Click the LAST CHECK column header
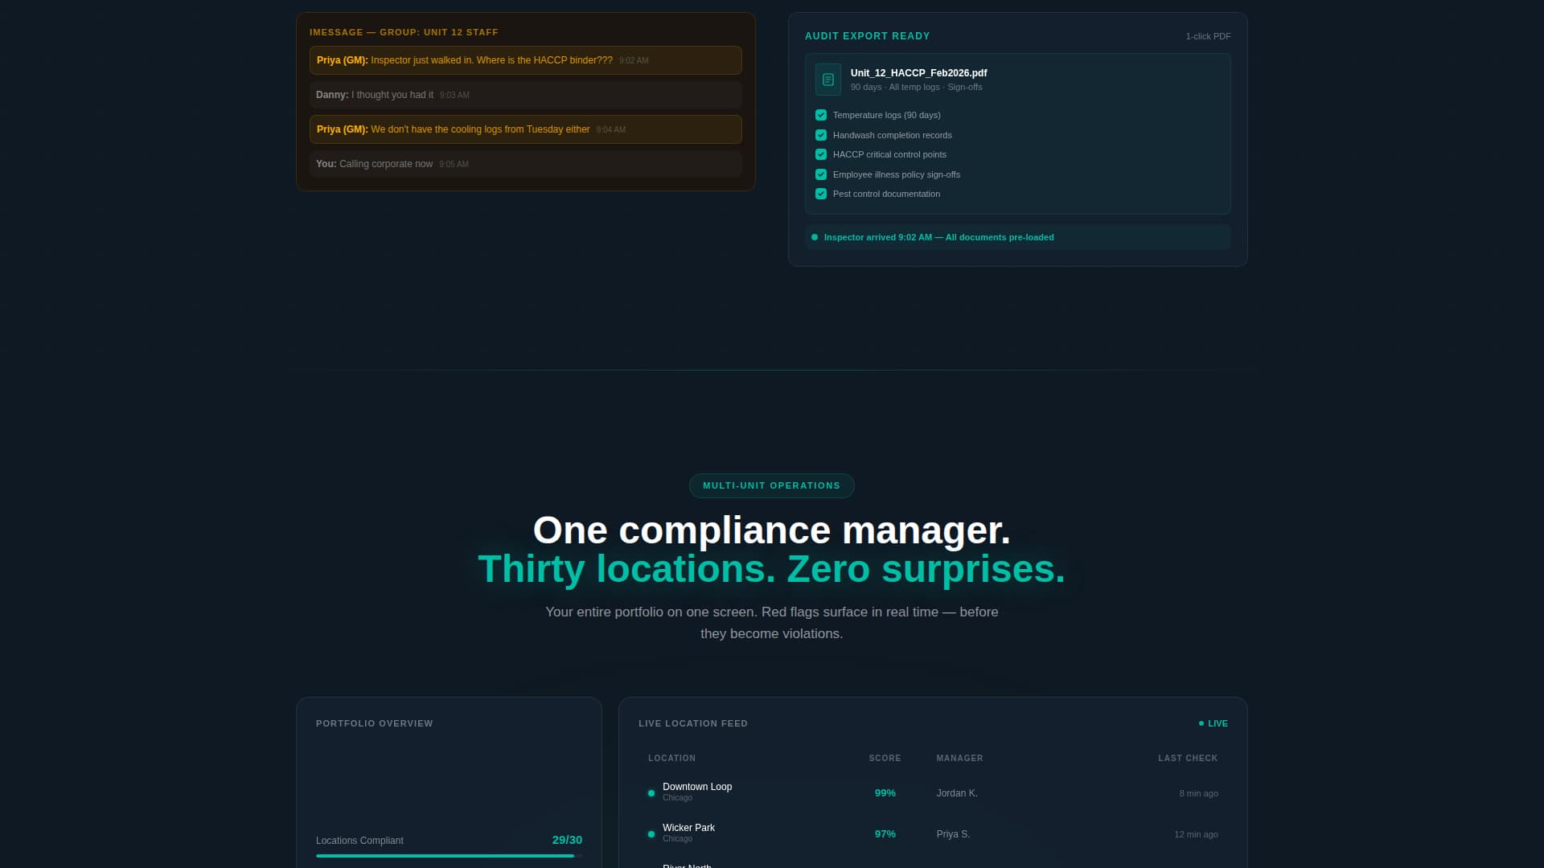This screenshot has height=868, width=1544. [x=1188, y=758]
